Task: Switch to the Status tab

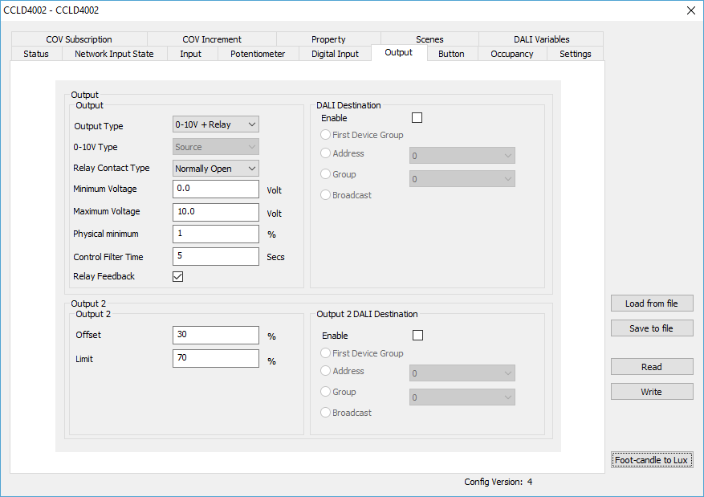Action: coord(36,54)
